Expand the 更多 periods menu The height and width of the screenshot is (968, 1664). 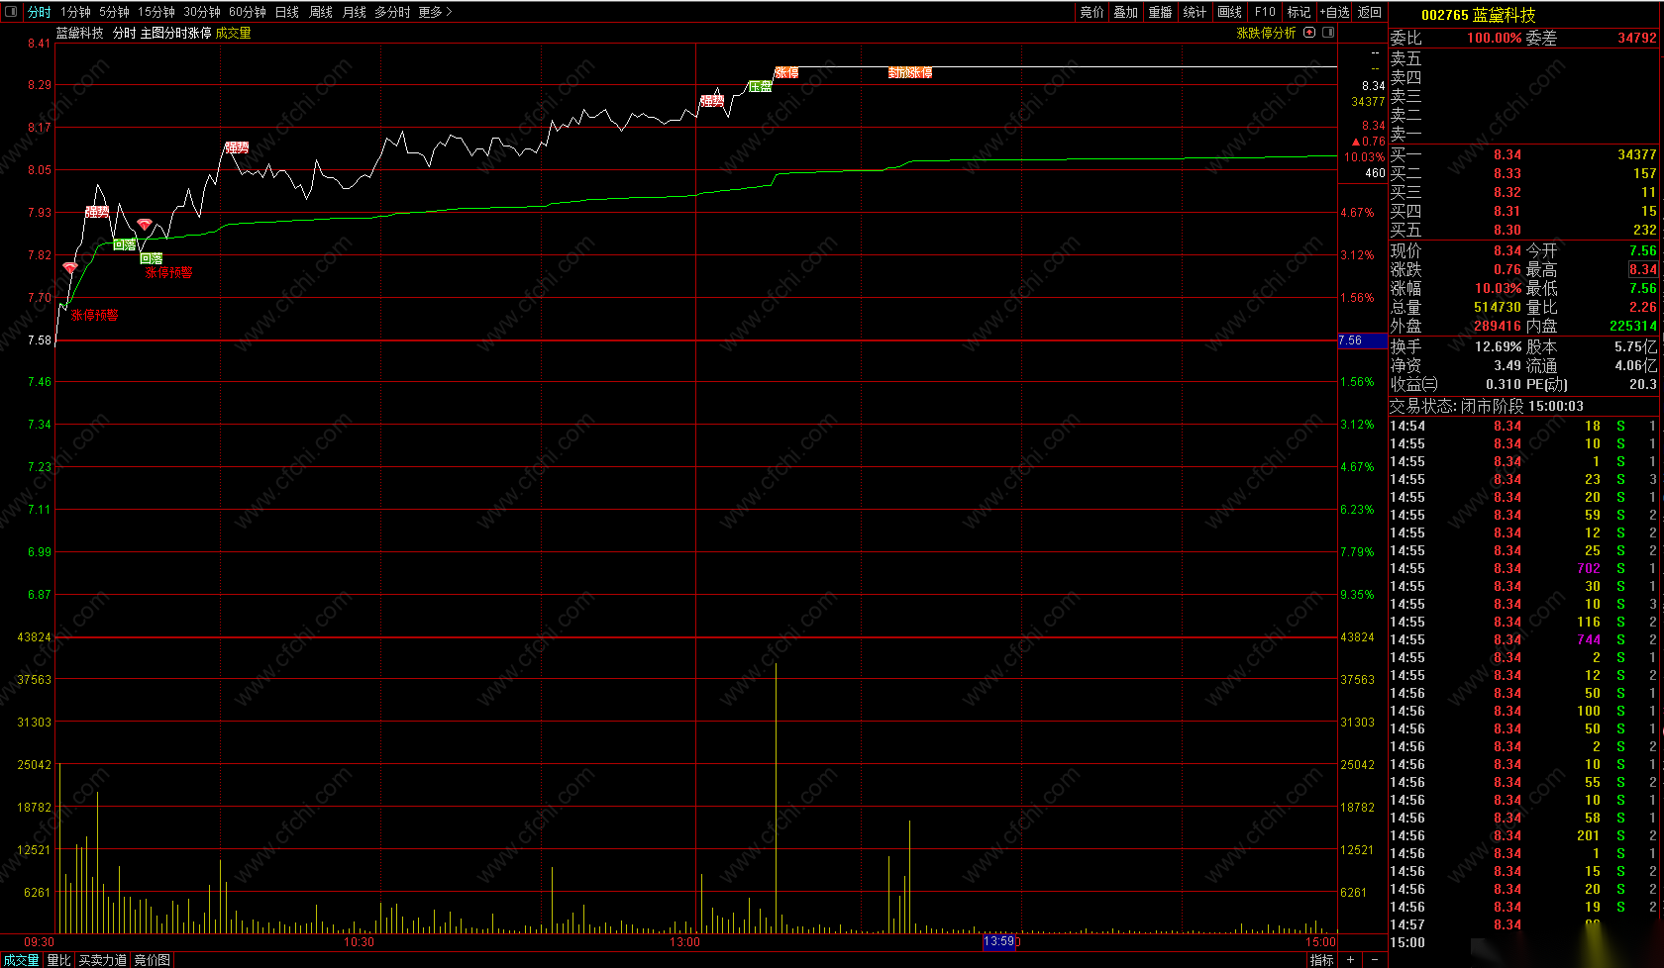(x=435, y=12)
